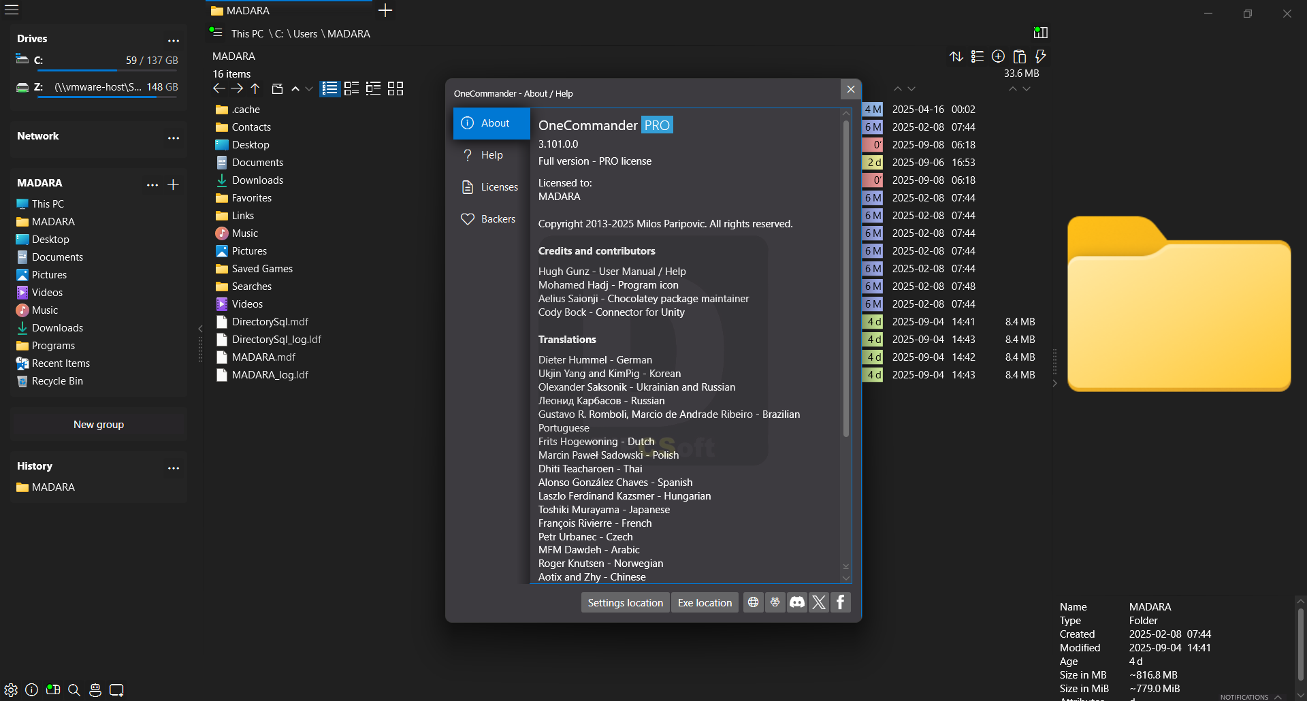The image size is (1307, 701).
Task: Open Drives section more options dots
Action: (x=174, y=40)
